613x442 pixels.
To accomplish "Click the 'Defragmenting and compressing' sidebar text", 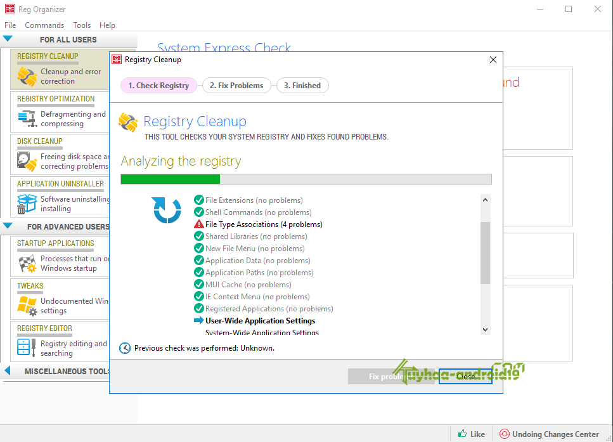I will click(73, 119).
